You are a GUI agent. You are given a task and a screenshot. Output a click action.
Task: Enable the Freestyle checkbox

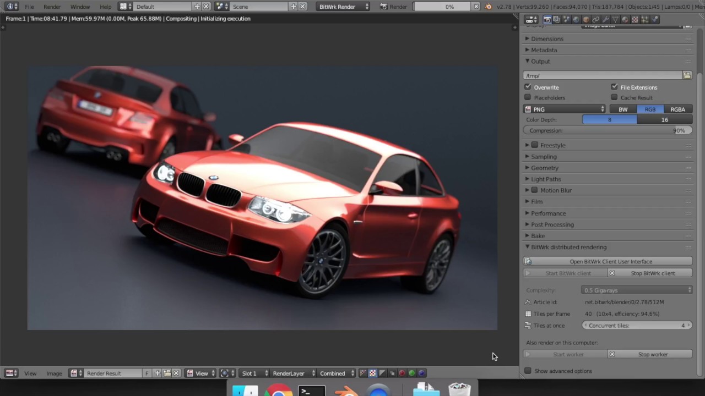(x=534, y=145)
